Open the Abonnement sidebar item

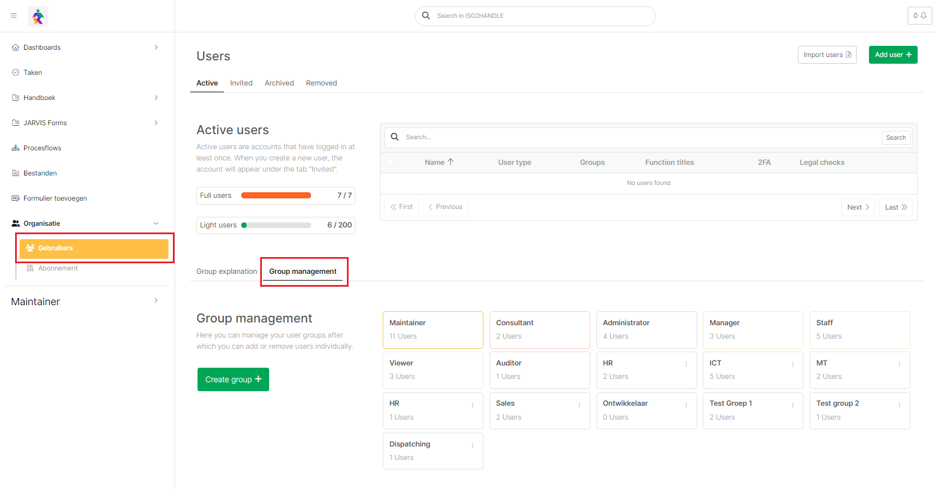[58, 268]
